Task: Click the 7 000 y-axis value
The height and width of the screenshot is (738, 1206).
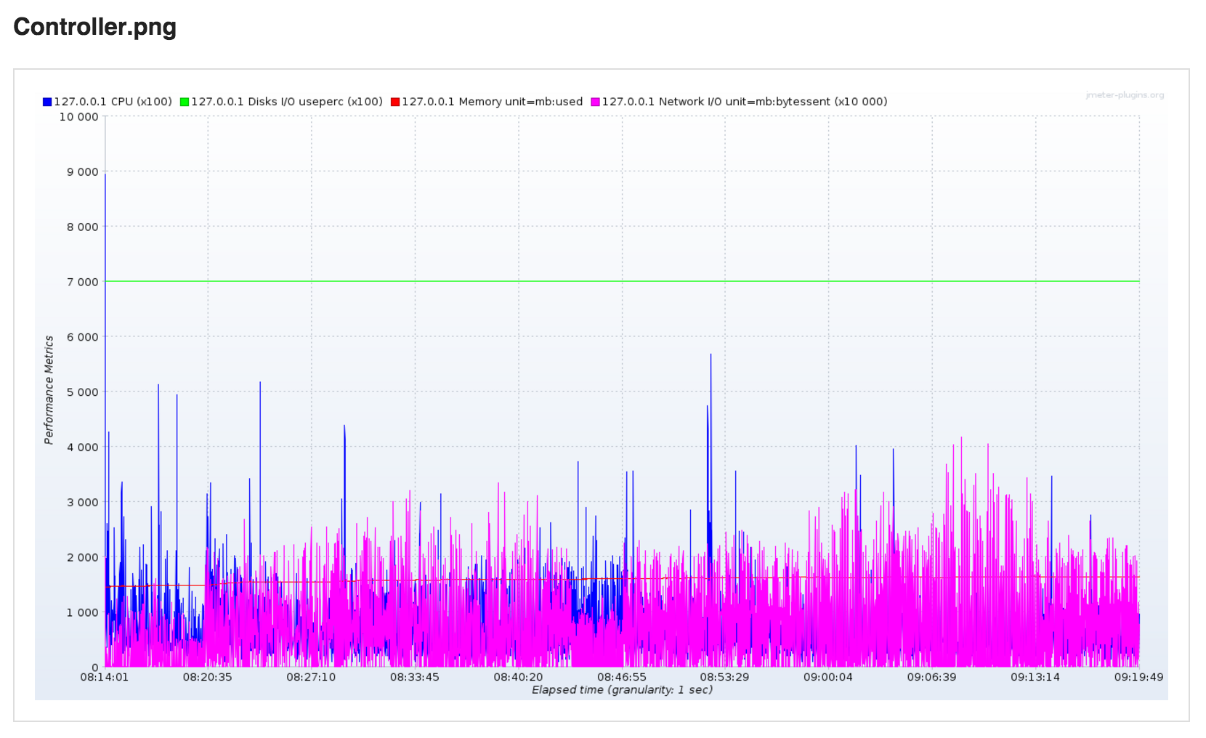Action: (82, 282)
